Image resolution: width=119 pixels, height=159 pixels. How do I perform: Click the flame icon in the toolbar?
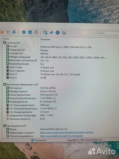click(x=2, y=32)
